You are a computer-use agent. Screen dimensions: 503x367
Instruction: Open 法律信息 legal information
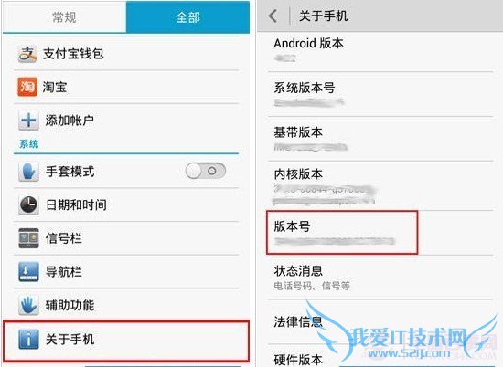[380, 322]
